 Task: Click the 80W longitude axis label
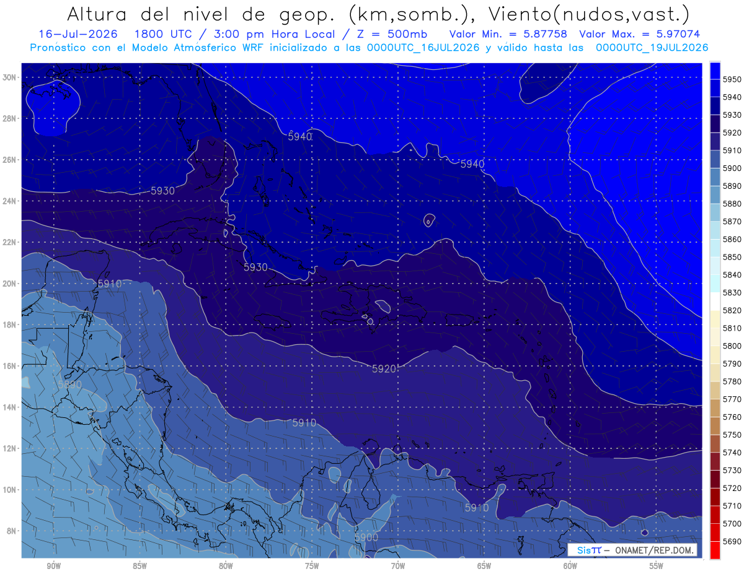pos(226,566)
